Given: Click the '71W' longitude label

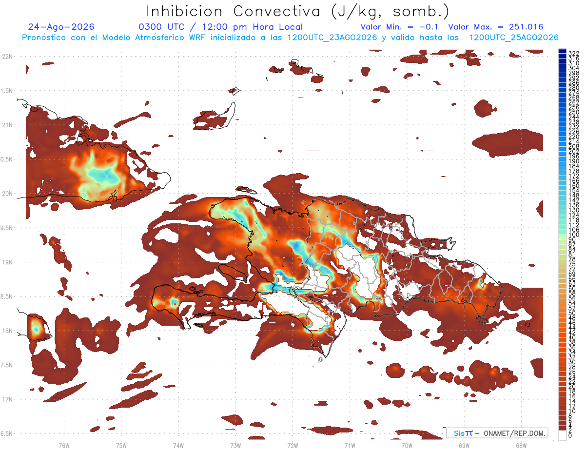Looking at the screenshot, I should coord(350,445).
